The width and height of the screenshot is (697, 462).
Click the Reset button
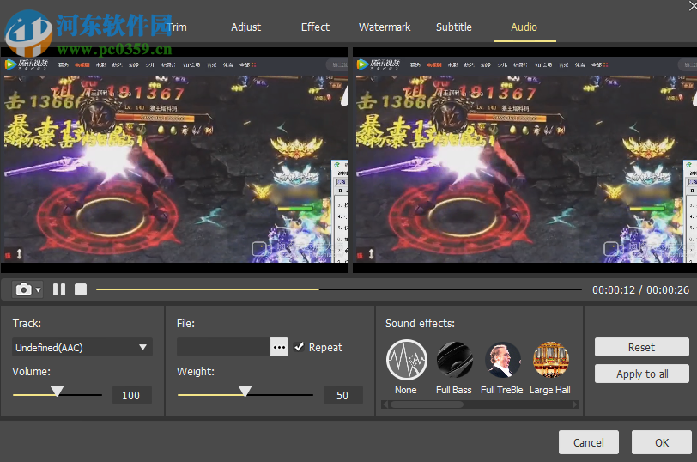[x=641, y=347]
